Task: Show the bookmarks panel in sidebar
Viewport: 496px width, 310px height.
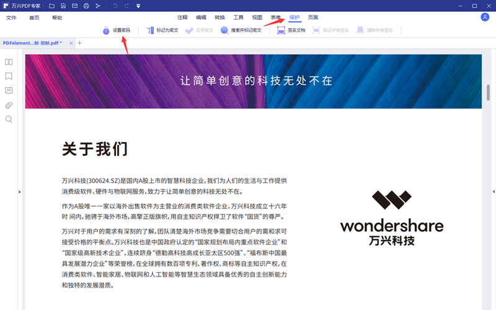Action: pos(9,76)
